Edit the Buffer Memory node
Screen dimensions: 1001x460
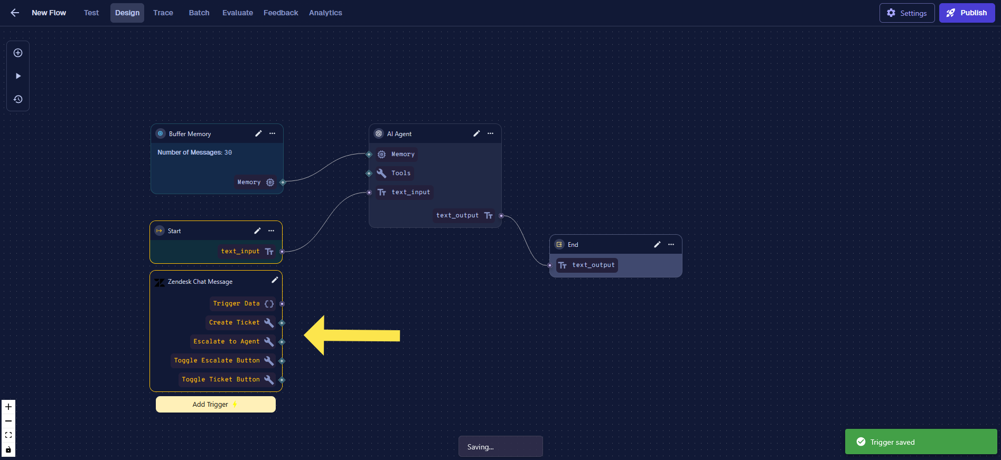tap(258, 133)
